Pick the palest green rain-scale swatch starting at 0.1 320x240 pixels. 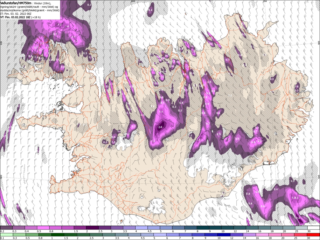tap(6, 235)
